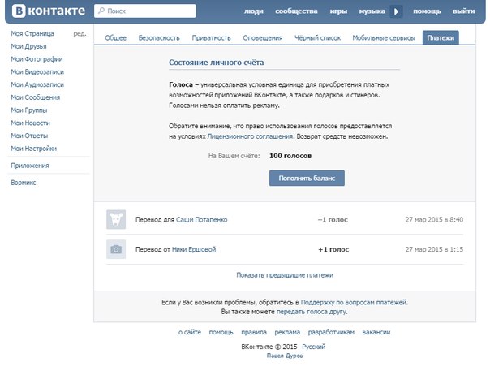Click the ред. edit link
The width and height of the screenshot is (490, 371).
(80, 33)
